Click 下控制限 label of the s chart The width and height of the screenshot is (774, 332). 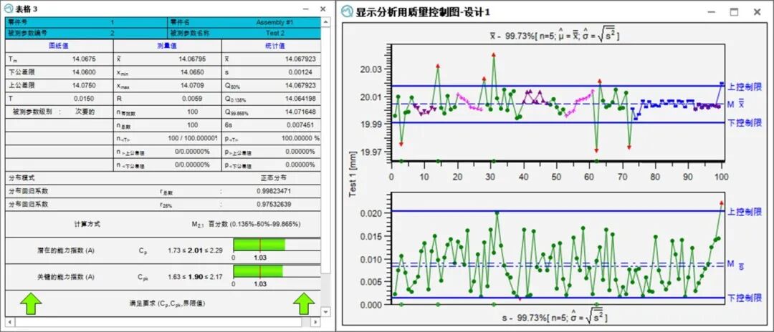pyautogui.click(x=745, y=298)
